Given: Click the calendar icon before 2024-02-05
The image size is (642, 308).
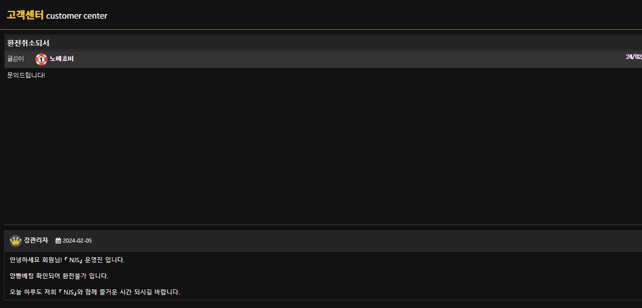Looking at the screenshot, I should pyautogui.click(x=58, y=241).
